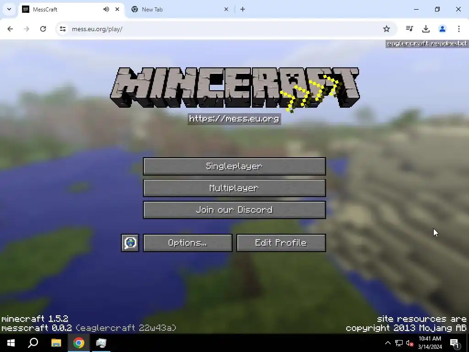469x352 pixels.
Task: Bookmark this page with the star
Action: tap(387, 29)
